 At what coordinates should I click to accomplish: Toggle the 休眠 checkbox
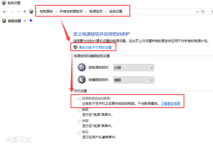[x=79, y=121]
